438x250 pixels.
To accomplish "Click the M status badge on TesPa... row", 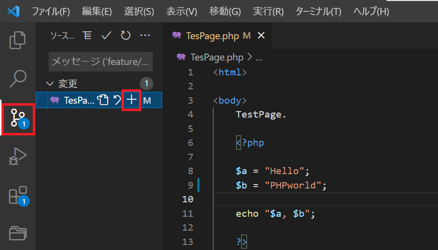I will click(x=147, y=100).
